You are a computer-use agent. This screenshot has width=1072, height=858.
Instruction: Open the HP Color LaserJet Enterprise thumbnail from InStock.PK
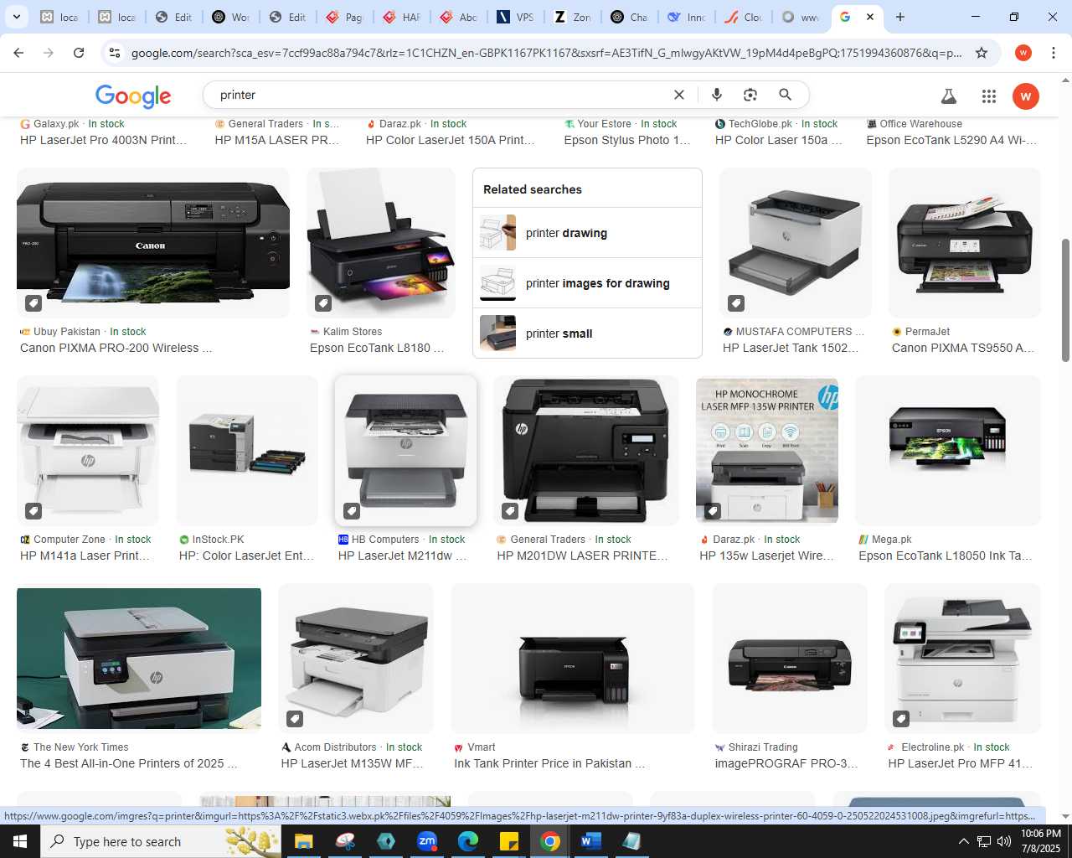pos(247,451)
